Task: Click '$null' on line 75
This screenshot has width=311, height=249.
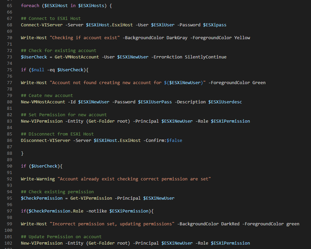Action: click(x=38, y=70)
